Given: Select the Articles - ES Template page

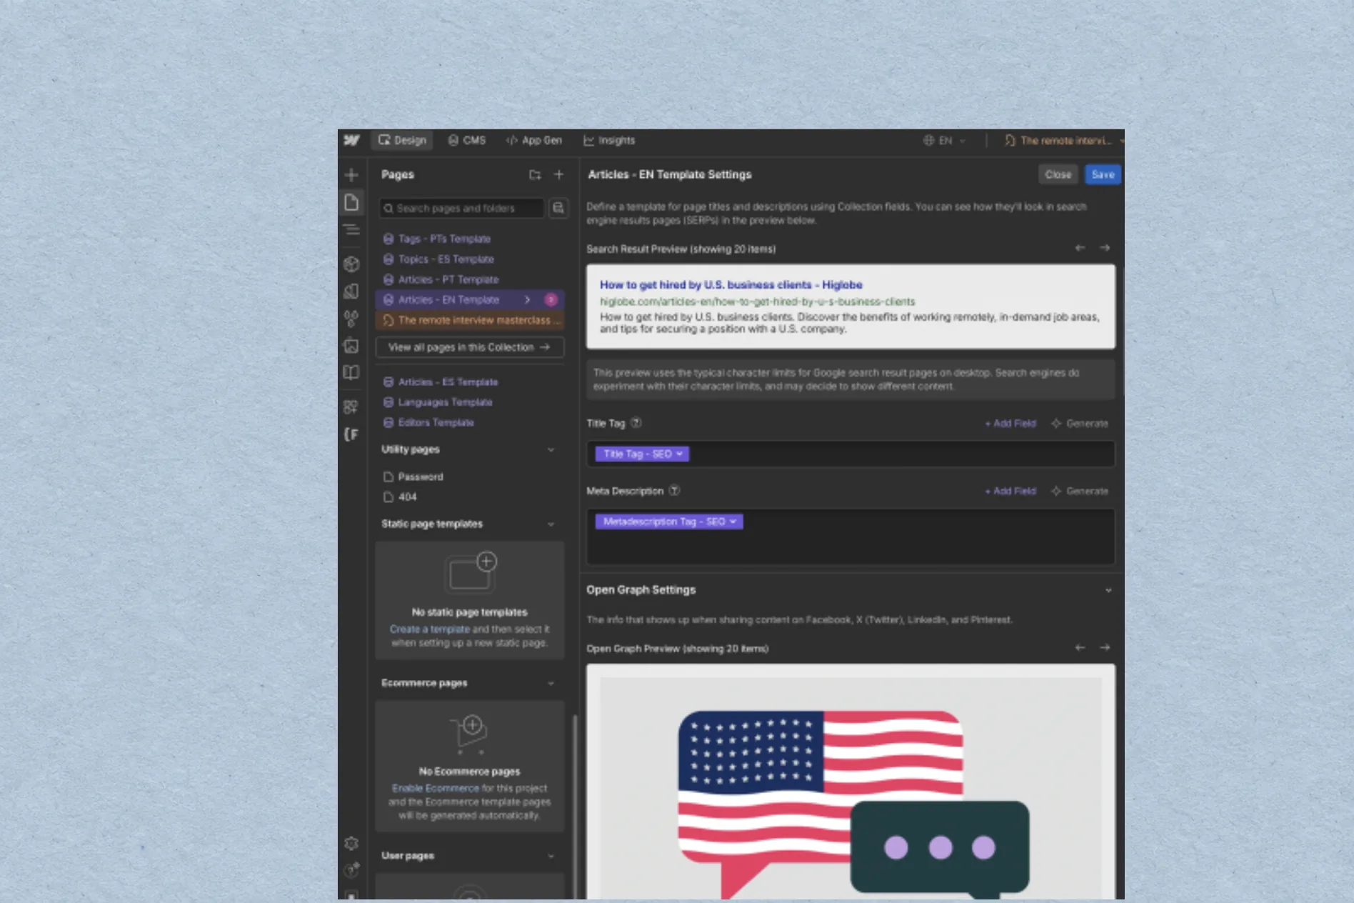Looking at the screenshot, I should point(469,382).
